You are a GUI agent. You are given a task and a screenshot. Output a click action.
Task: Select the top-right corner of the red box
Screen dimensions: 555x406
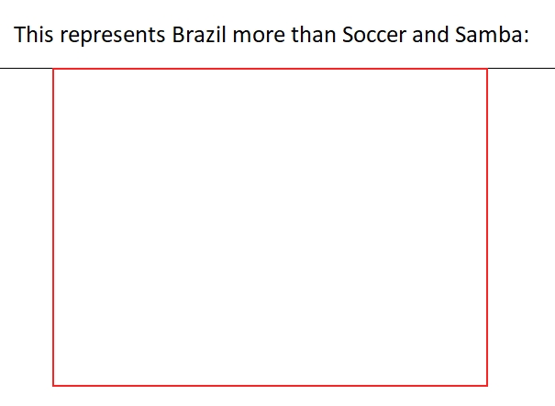[x=487, y=69]
